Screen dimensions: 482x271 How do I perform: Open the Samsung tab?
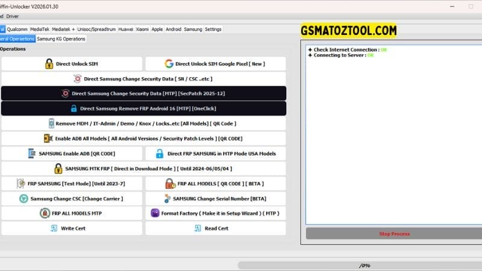coord(193,29)
